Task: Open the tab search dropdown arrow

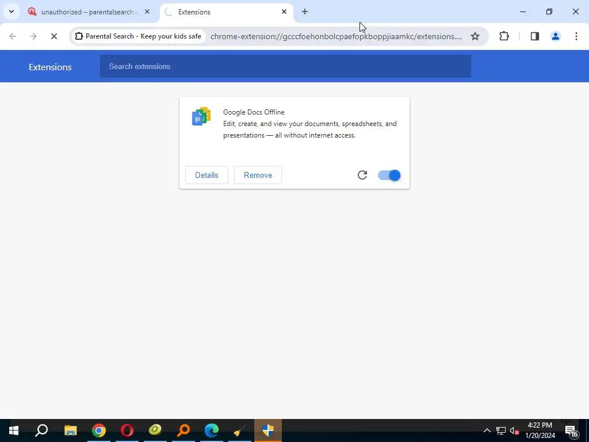Action: coord(12,12)
